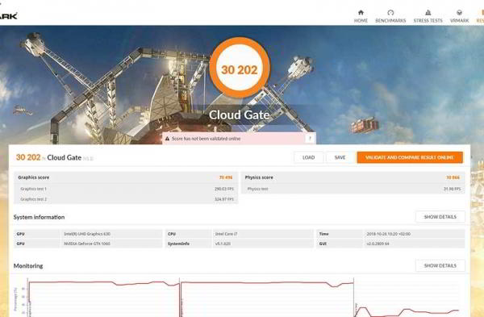Image resolution: width=484 pixels, height=317 pixels.
Task: Click the 'NVIDIA GeForce GTX 1060' GPU entry
Action: tap(87, 244)
